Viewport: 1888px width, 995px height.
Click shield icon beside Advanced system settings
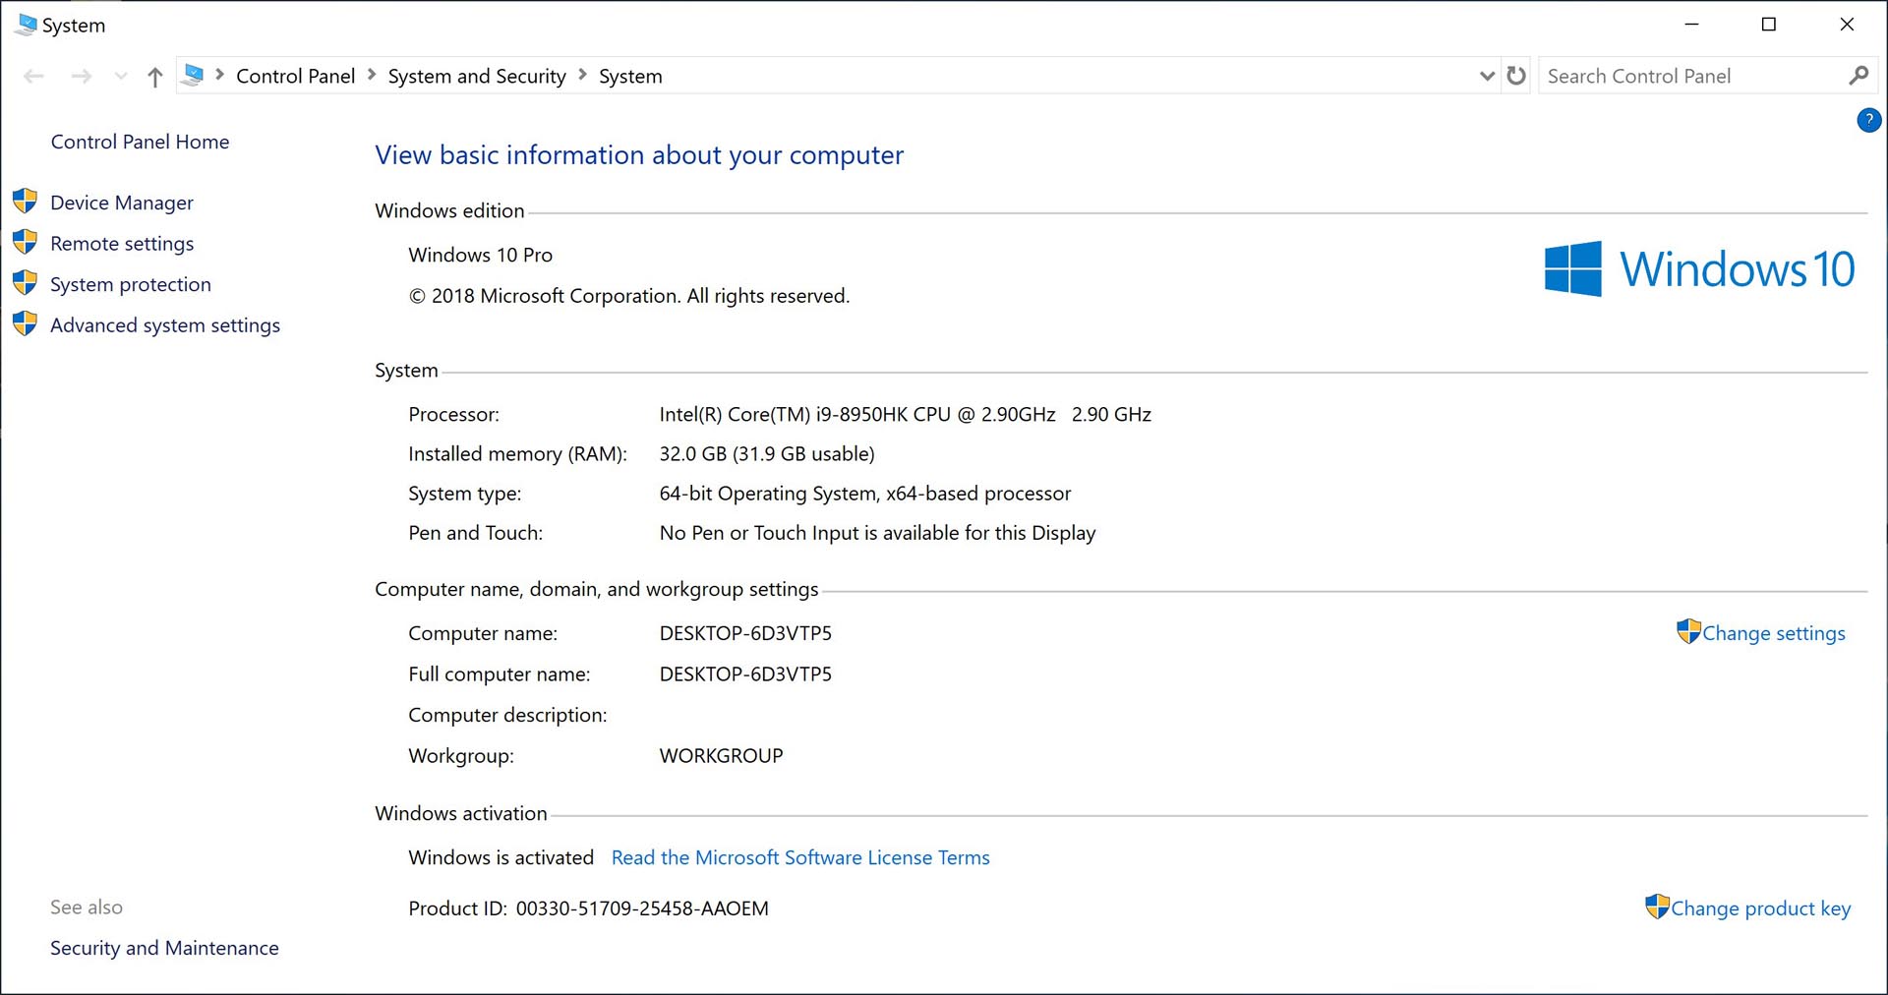25,323
